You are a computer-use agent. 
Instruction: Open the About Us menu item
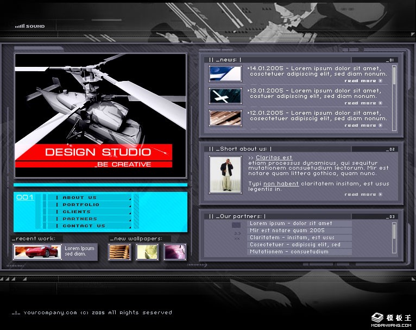tap(79, 197)
